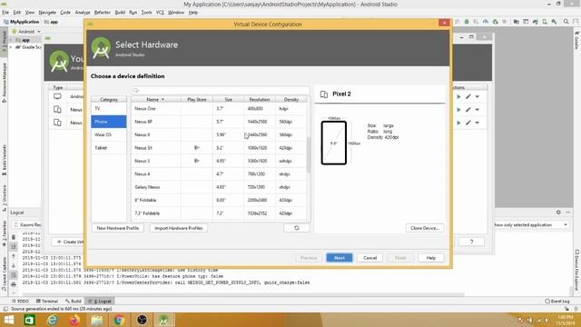The height and width of the screenshot is (327, 581).
Task: Edit the second AVD with its pencil icon
Action: click(468, 109)
